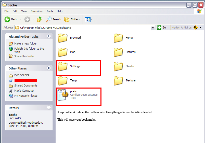Open the View menu
Image resolution: width=205 pixels, height=143 pixels.
24,11
